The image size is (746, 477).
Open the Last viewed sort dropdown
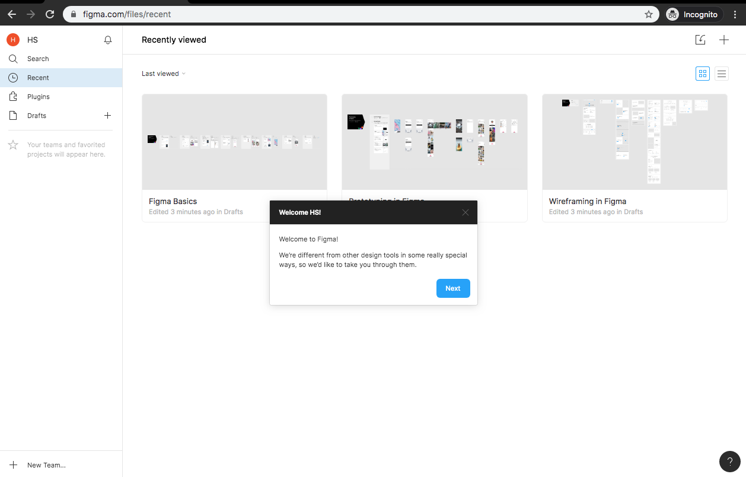(x=164, y=74)
